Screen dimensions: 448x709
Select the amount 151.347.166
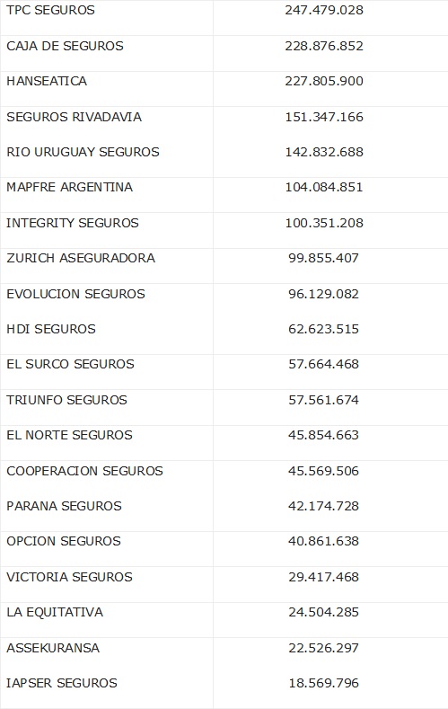pos(324,117)
